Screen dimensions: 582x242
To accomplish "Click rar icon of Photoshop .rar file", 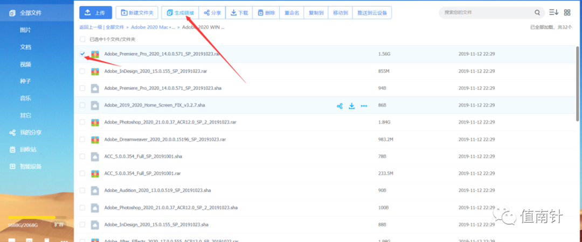I will [95, 122].
